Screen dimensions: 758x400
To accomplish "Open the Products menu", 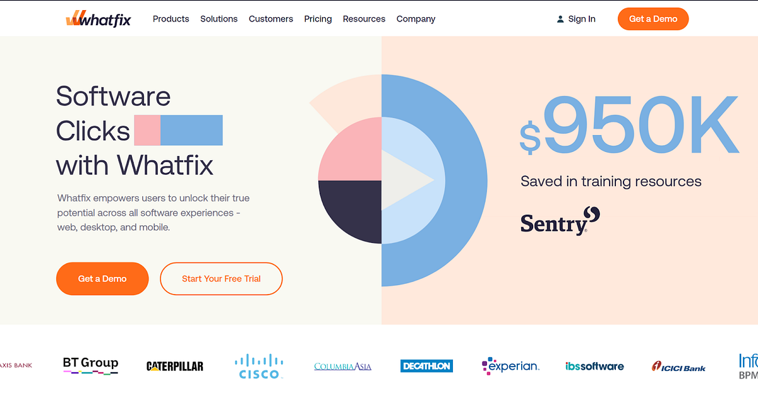I will point(171,19).
